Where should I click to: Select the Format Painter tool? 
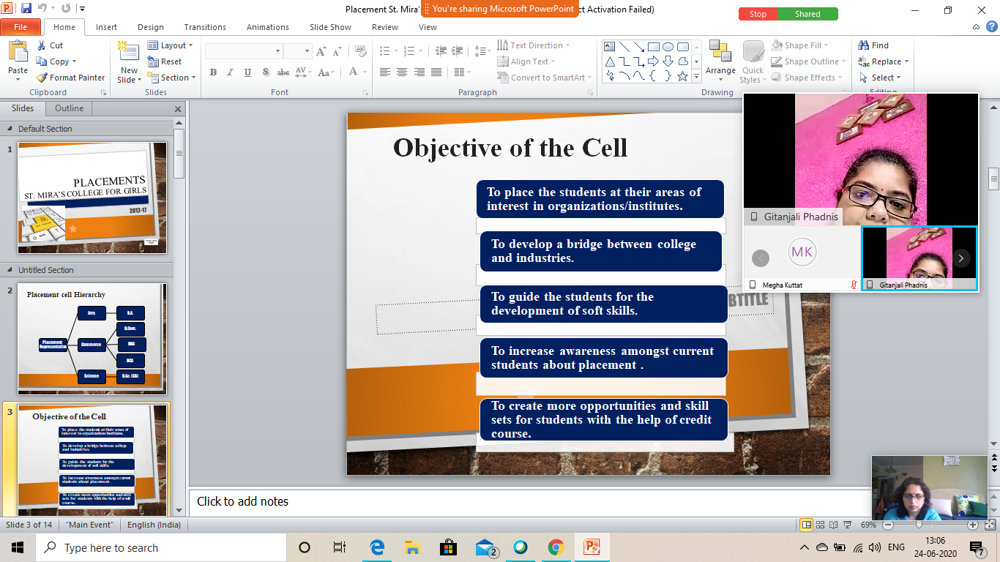coord(70,77)
